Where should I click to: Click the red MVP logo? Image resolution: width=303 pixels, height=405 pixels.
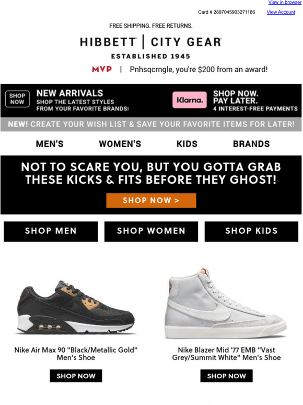pyautogui.click(x=102, y=69)
